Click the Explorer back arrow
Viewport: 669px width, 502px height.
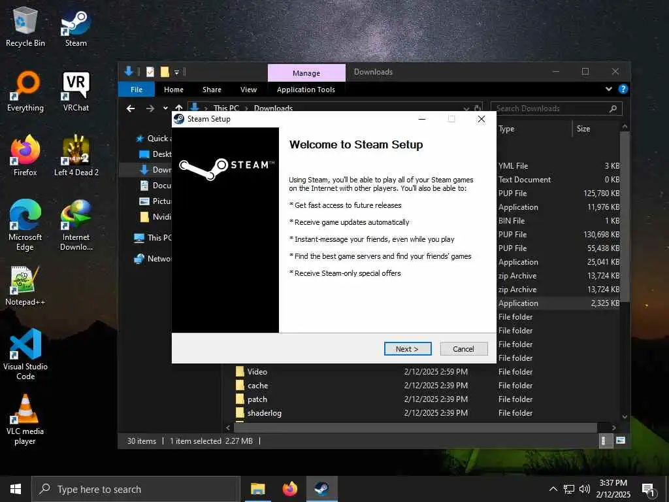131,109
